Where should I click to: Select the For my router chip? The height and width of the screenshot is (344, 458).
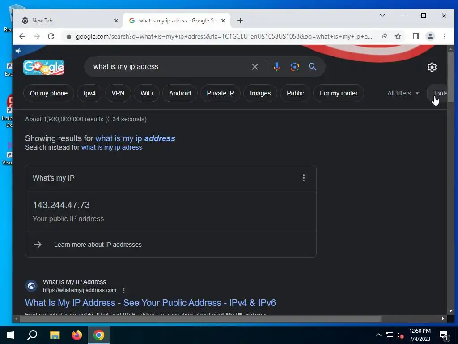(x=339, y=93)
